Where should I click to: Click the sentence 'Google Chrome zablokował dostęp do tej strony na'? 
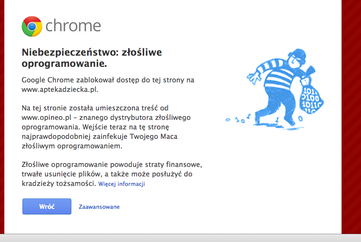point(108,80)
